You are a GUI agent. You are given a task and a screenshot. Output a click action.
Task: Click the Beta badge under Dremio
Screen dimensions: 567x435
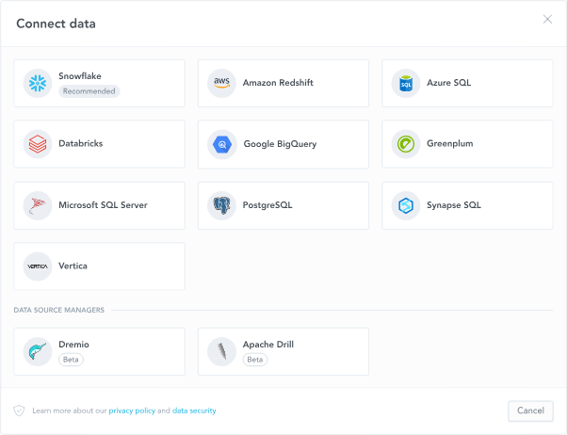tap(71, 360)
